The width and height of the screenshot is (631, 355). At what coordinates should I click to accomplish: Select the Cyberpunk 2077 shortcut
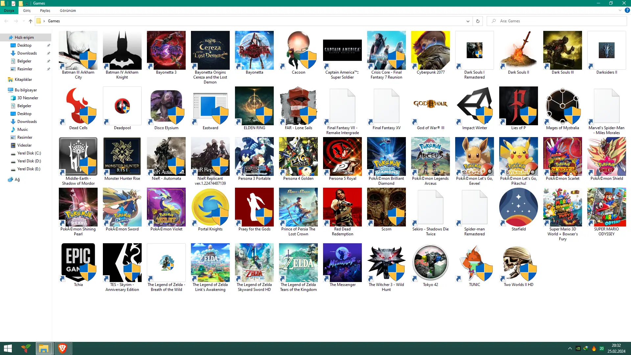point(431,50)
